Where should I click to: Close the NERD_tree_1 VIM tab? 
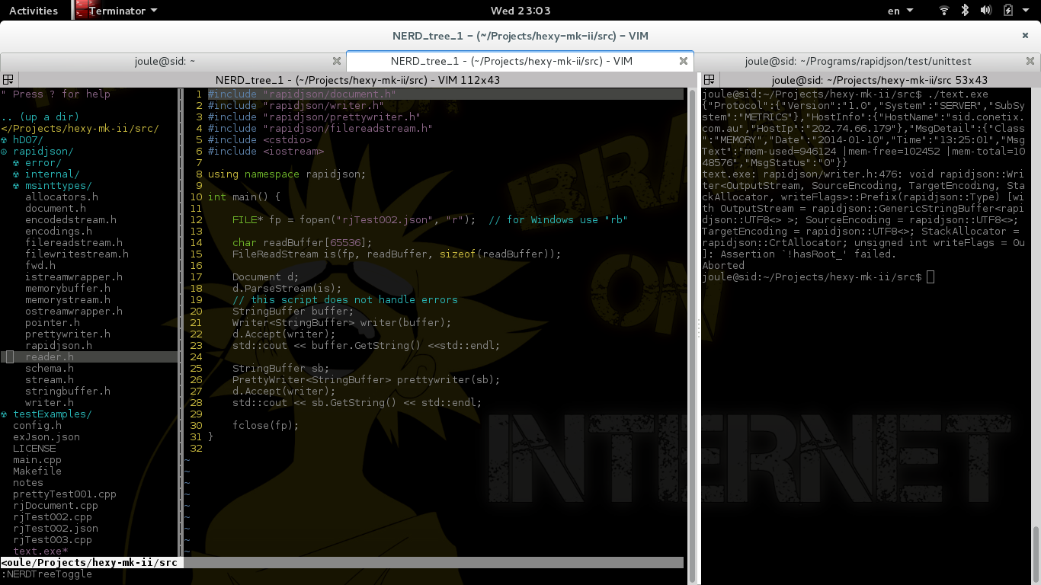point(684,61)
